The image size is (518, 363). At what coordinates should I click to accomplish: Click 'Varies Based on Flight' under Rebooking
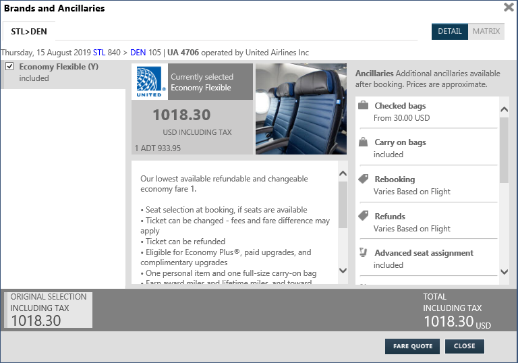(x=412, y=192)
